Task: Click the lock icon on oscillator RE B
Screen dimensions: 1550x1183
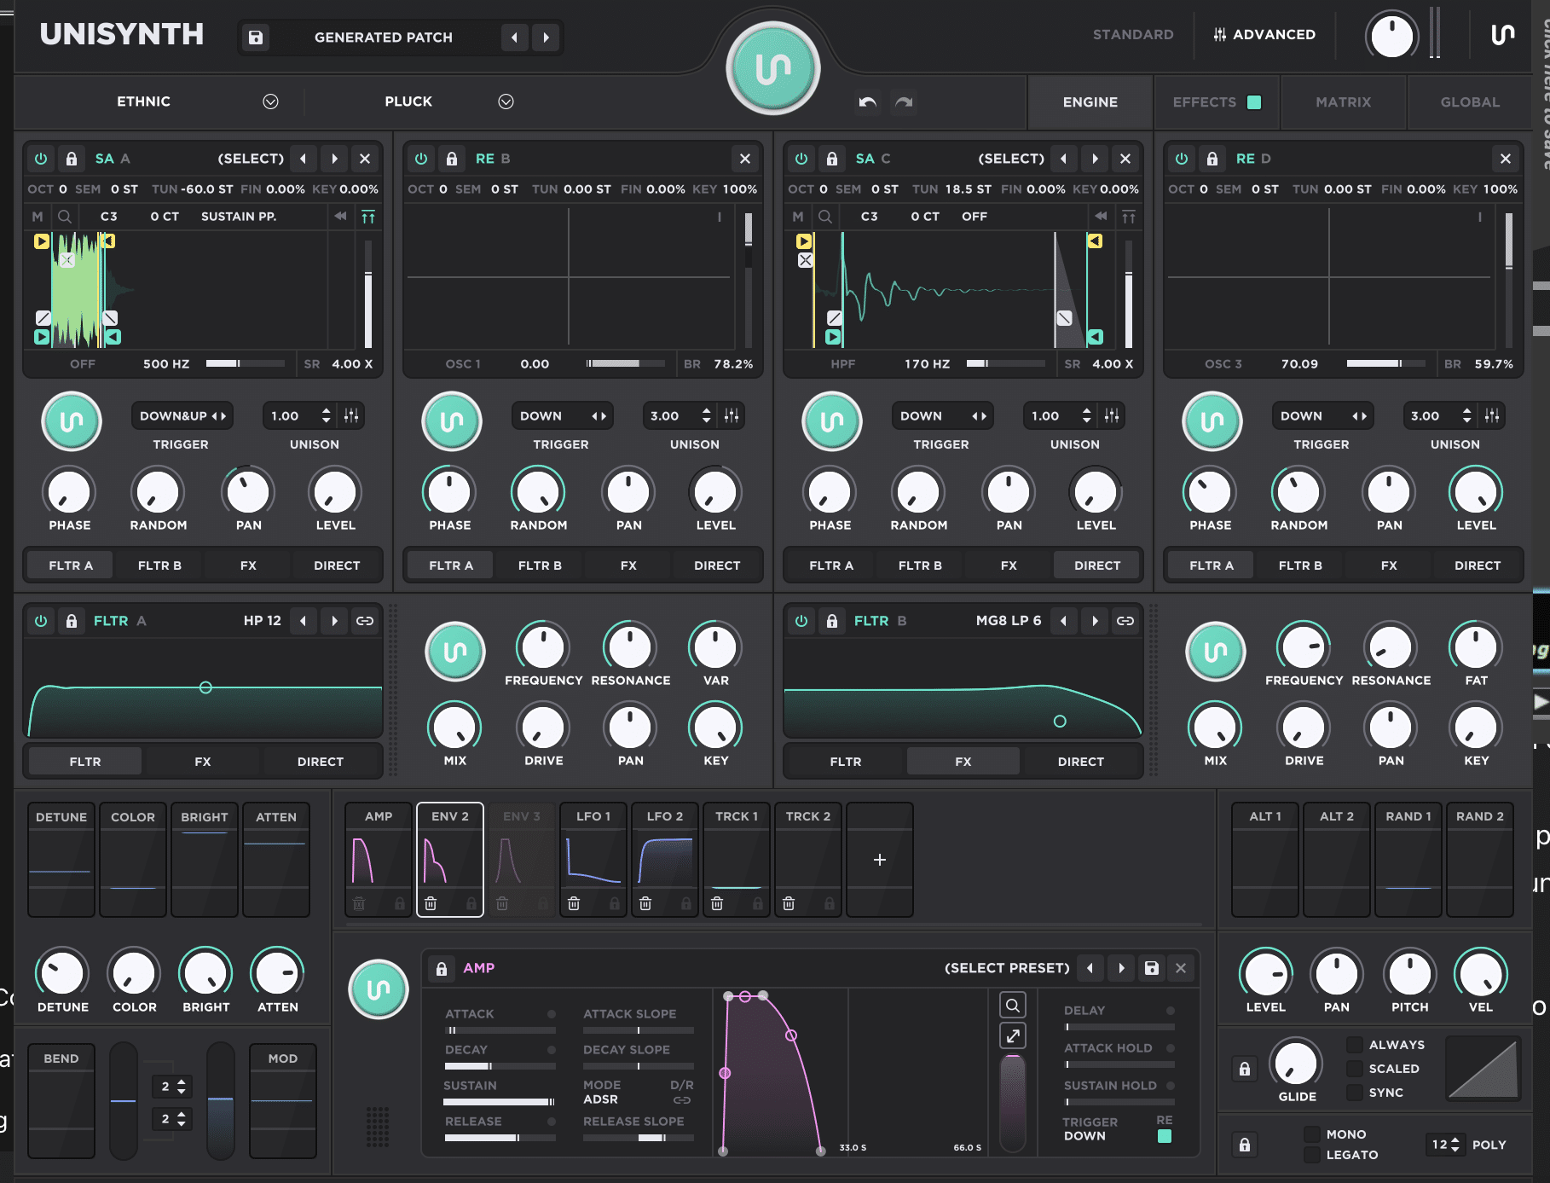Action: coord(452,159)
